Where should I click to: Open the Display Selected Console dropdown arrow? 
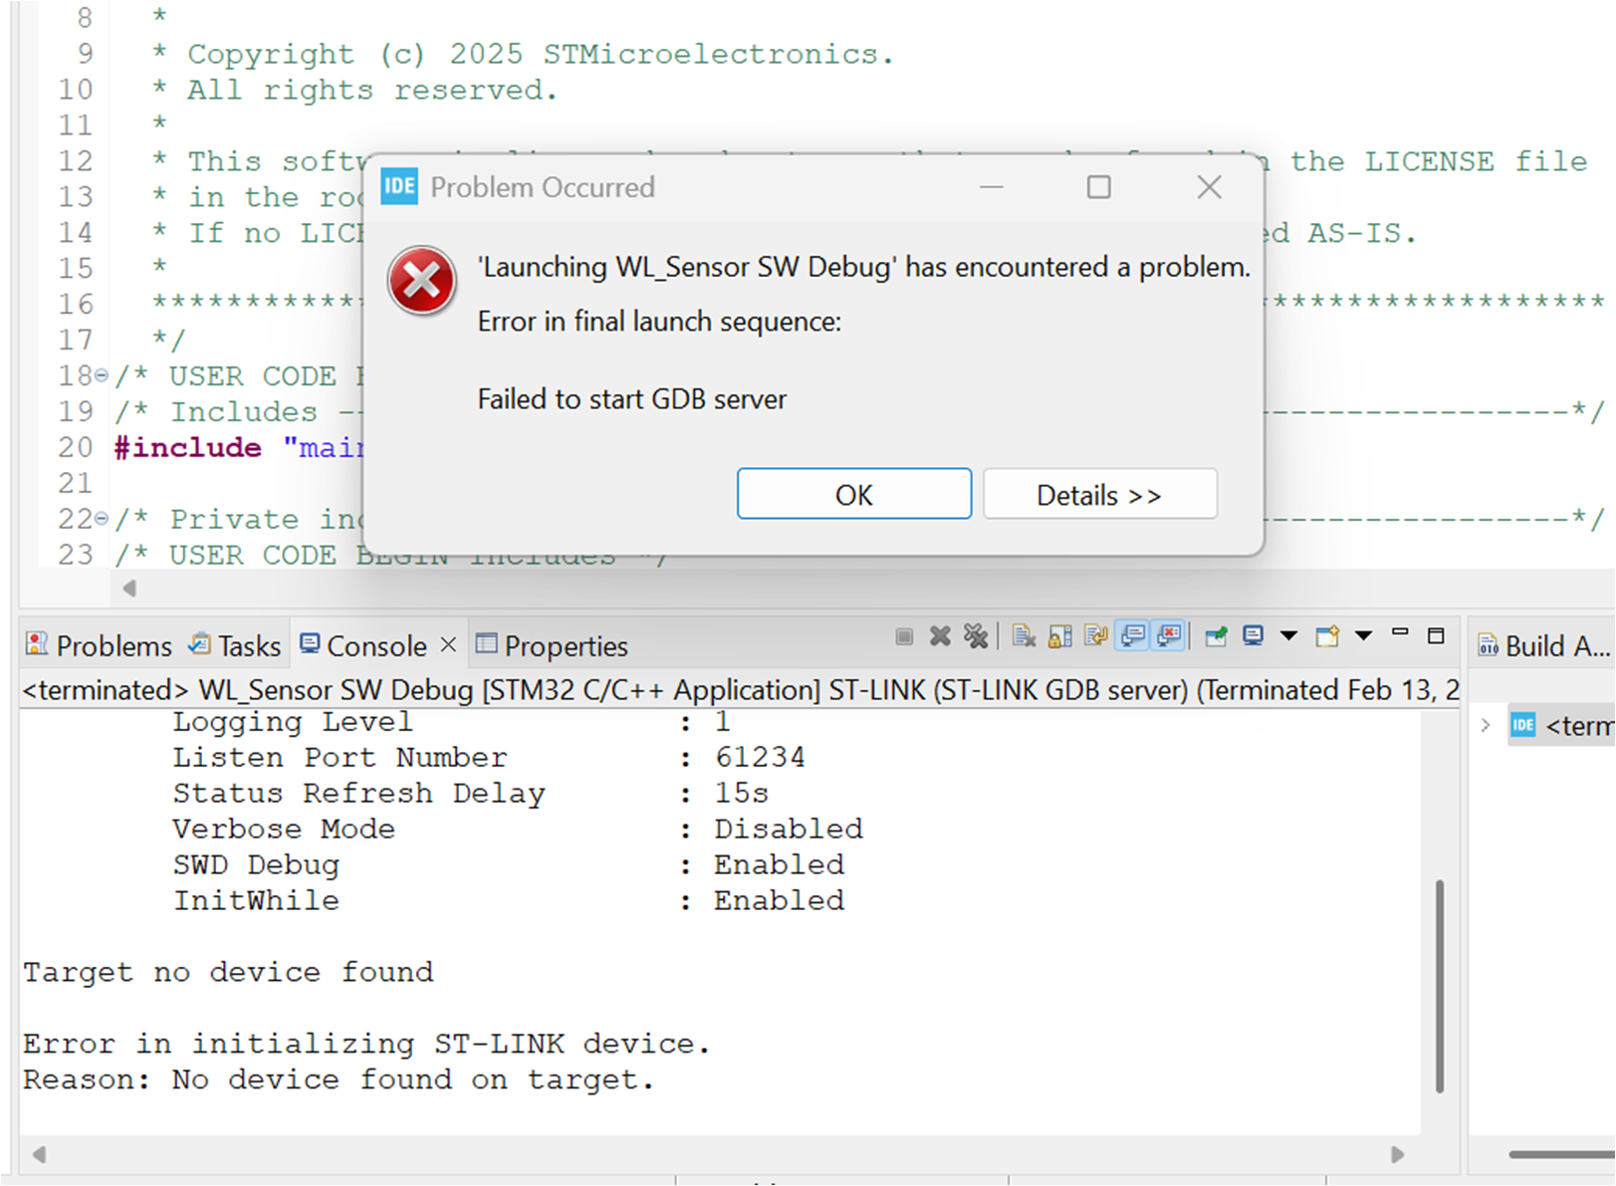click(x=1289, y=635)
